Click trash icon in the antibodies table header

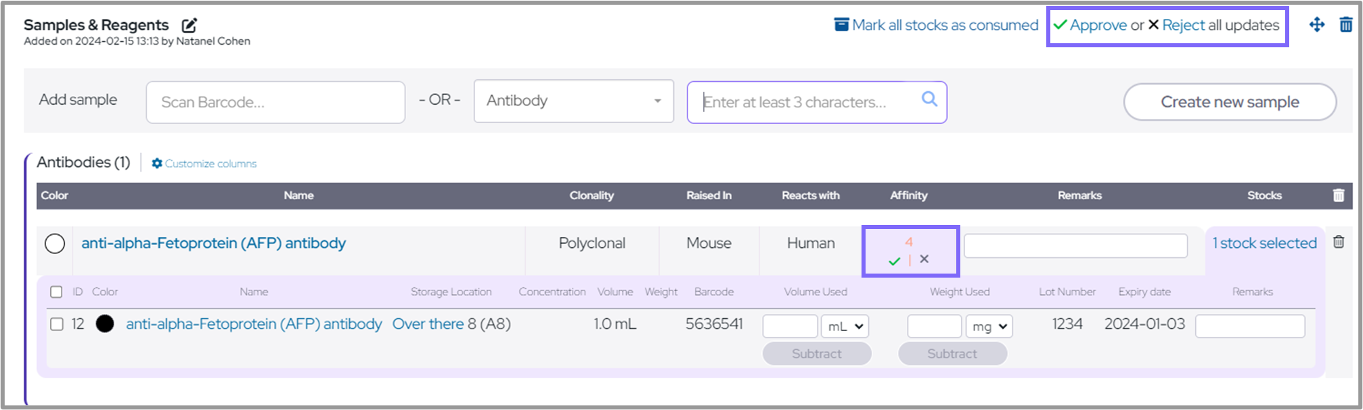coord(1338,195)
